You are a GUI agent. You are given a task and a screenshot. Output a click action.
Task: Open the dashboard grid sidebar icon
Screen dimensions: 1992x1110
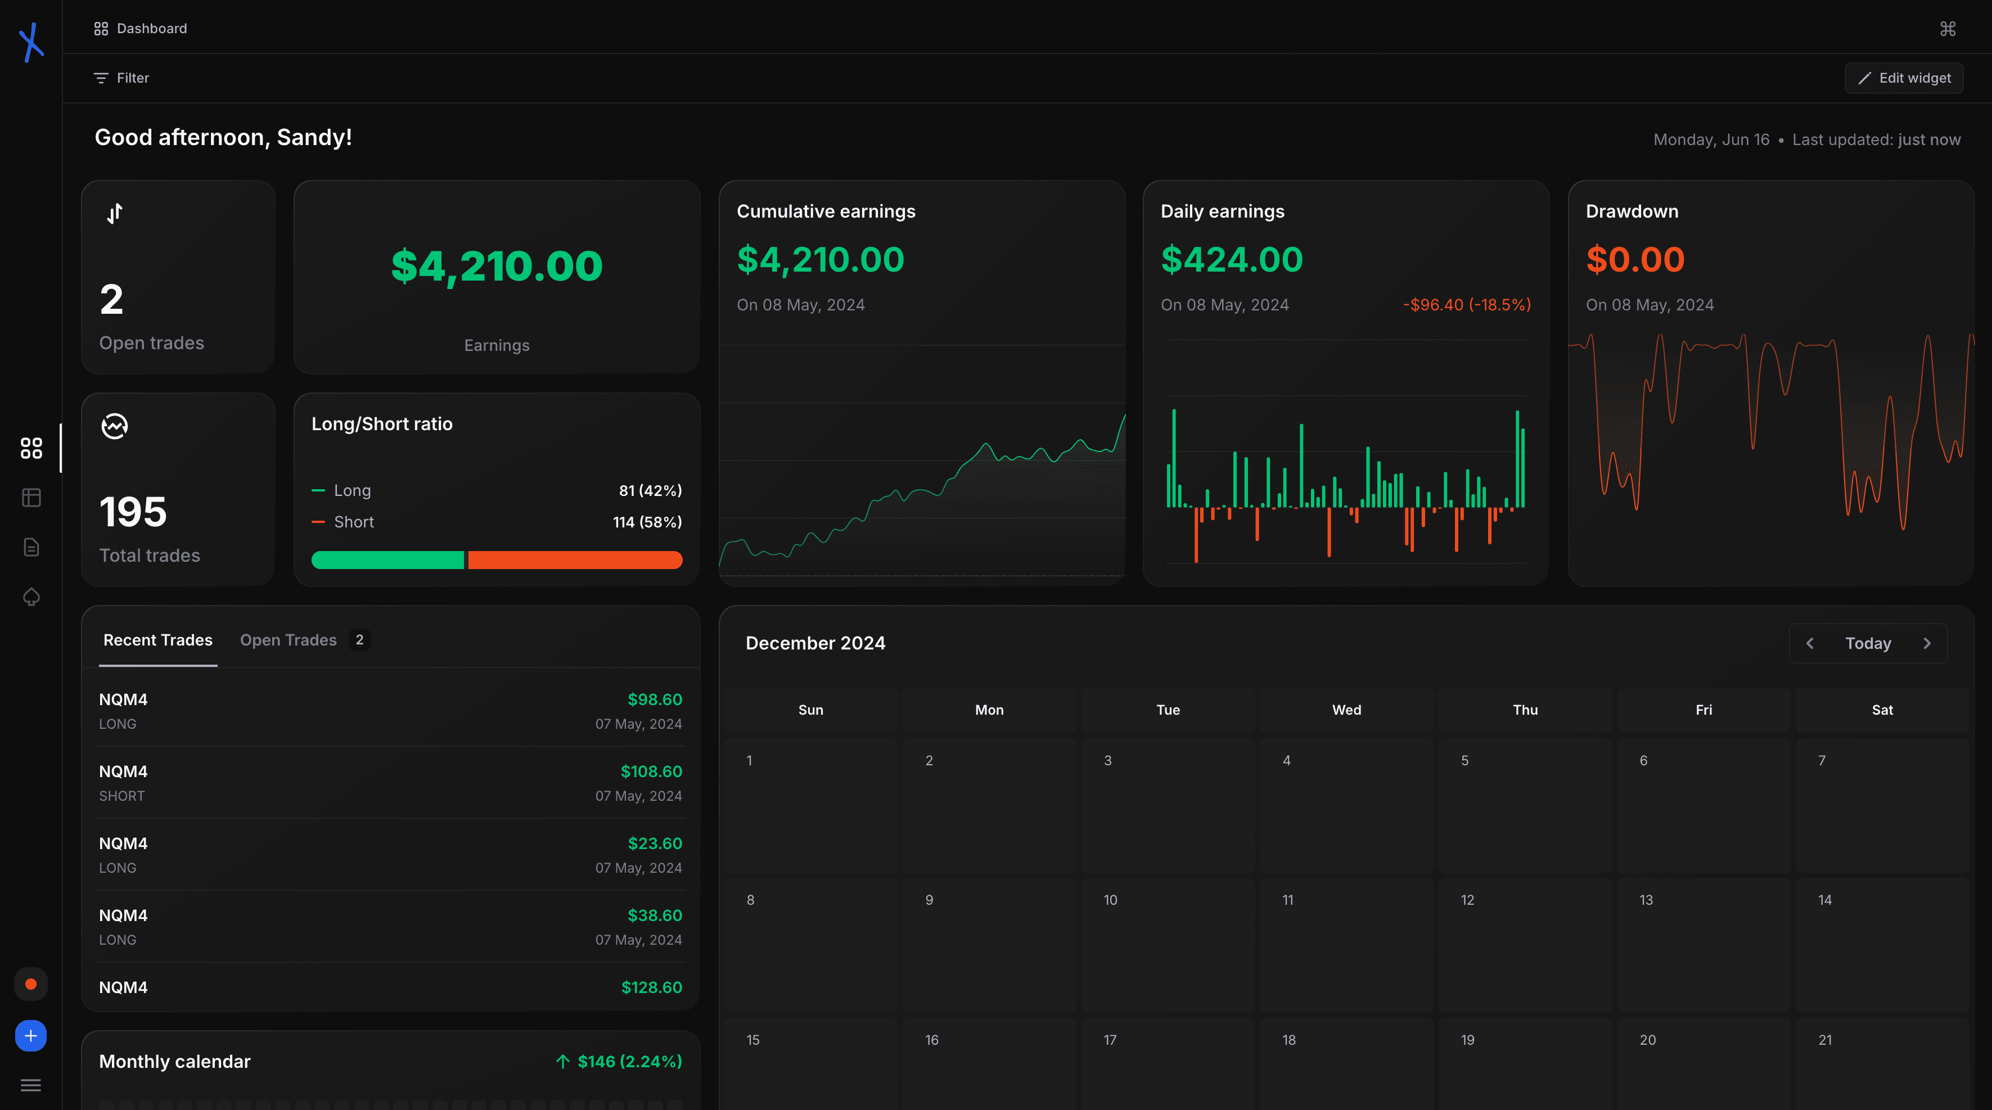pyautogui.click(x=31, y=448)
